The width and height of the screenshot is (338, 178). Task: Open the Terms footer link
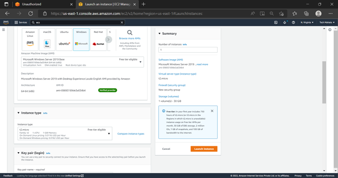[309, 176]
